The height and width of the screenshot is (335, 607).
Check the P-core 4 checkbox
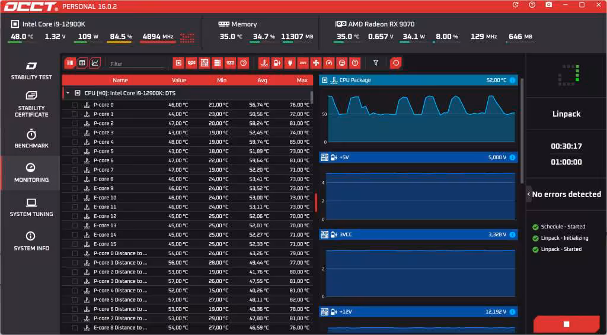point(75,142)
